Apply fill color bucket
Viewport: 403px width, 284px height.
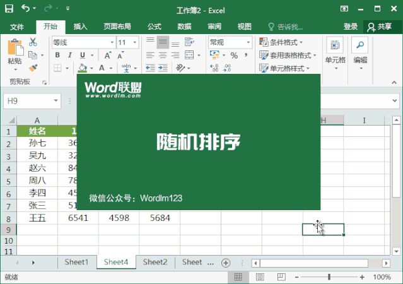[x=83, y=68]
